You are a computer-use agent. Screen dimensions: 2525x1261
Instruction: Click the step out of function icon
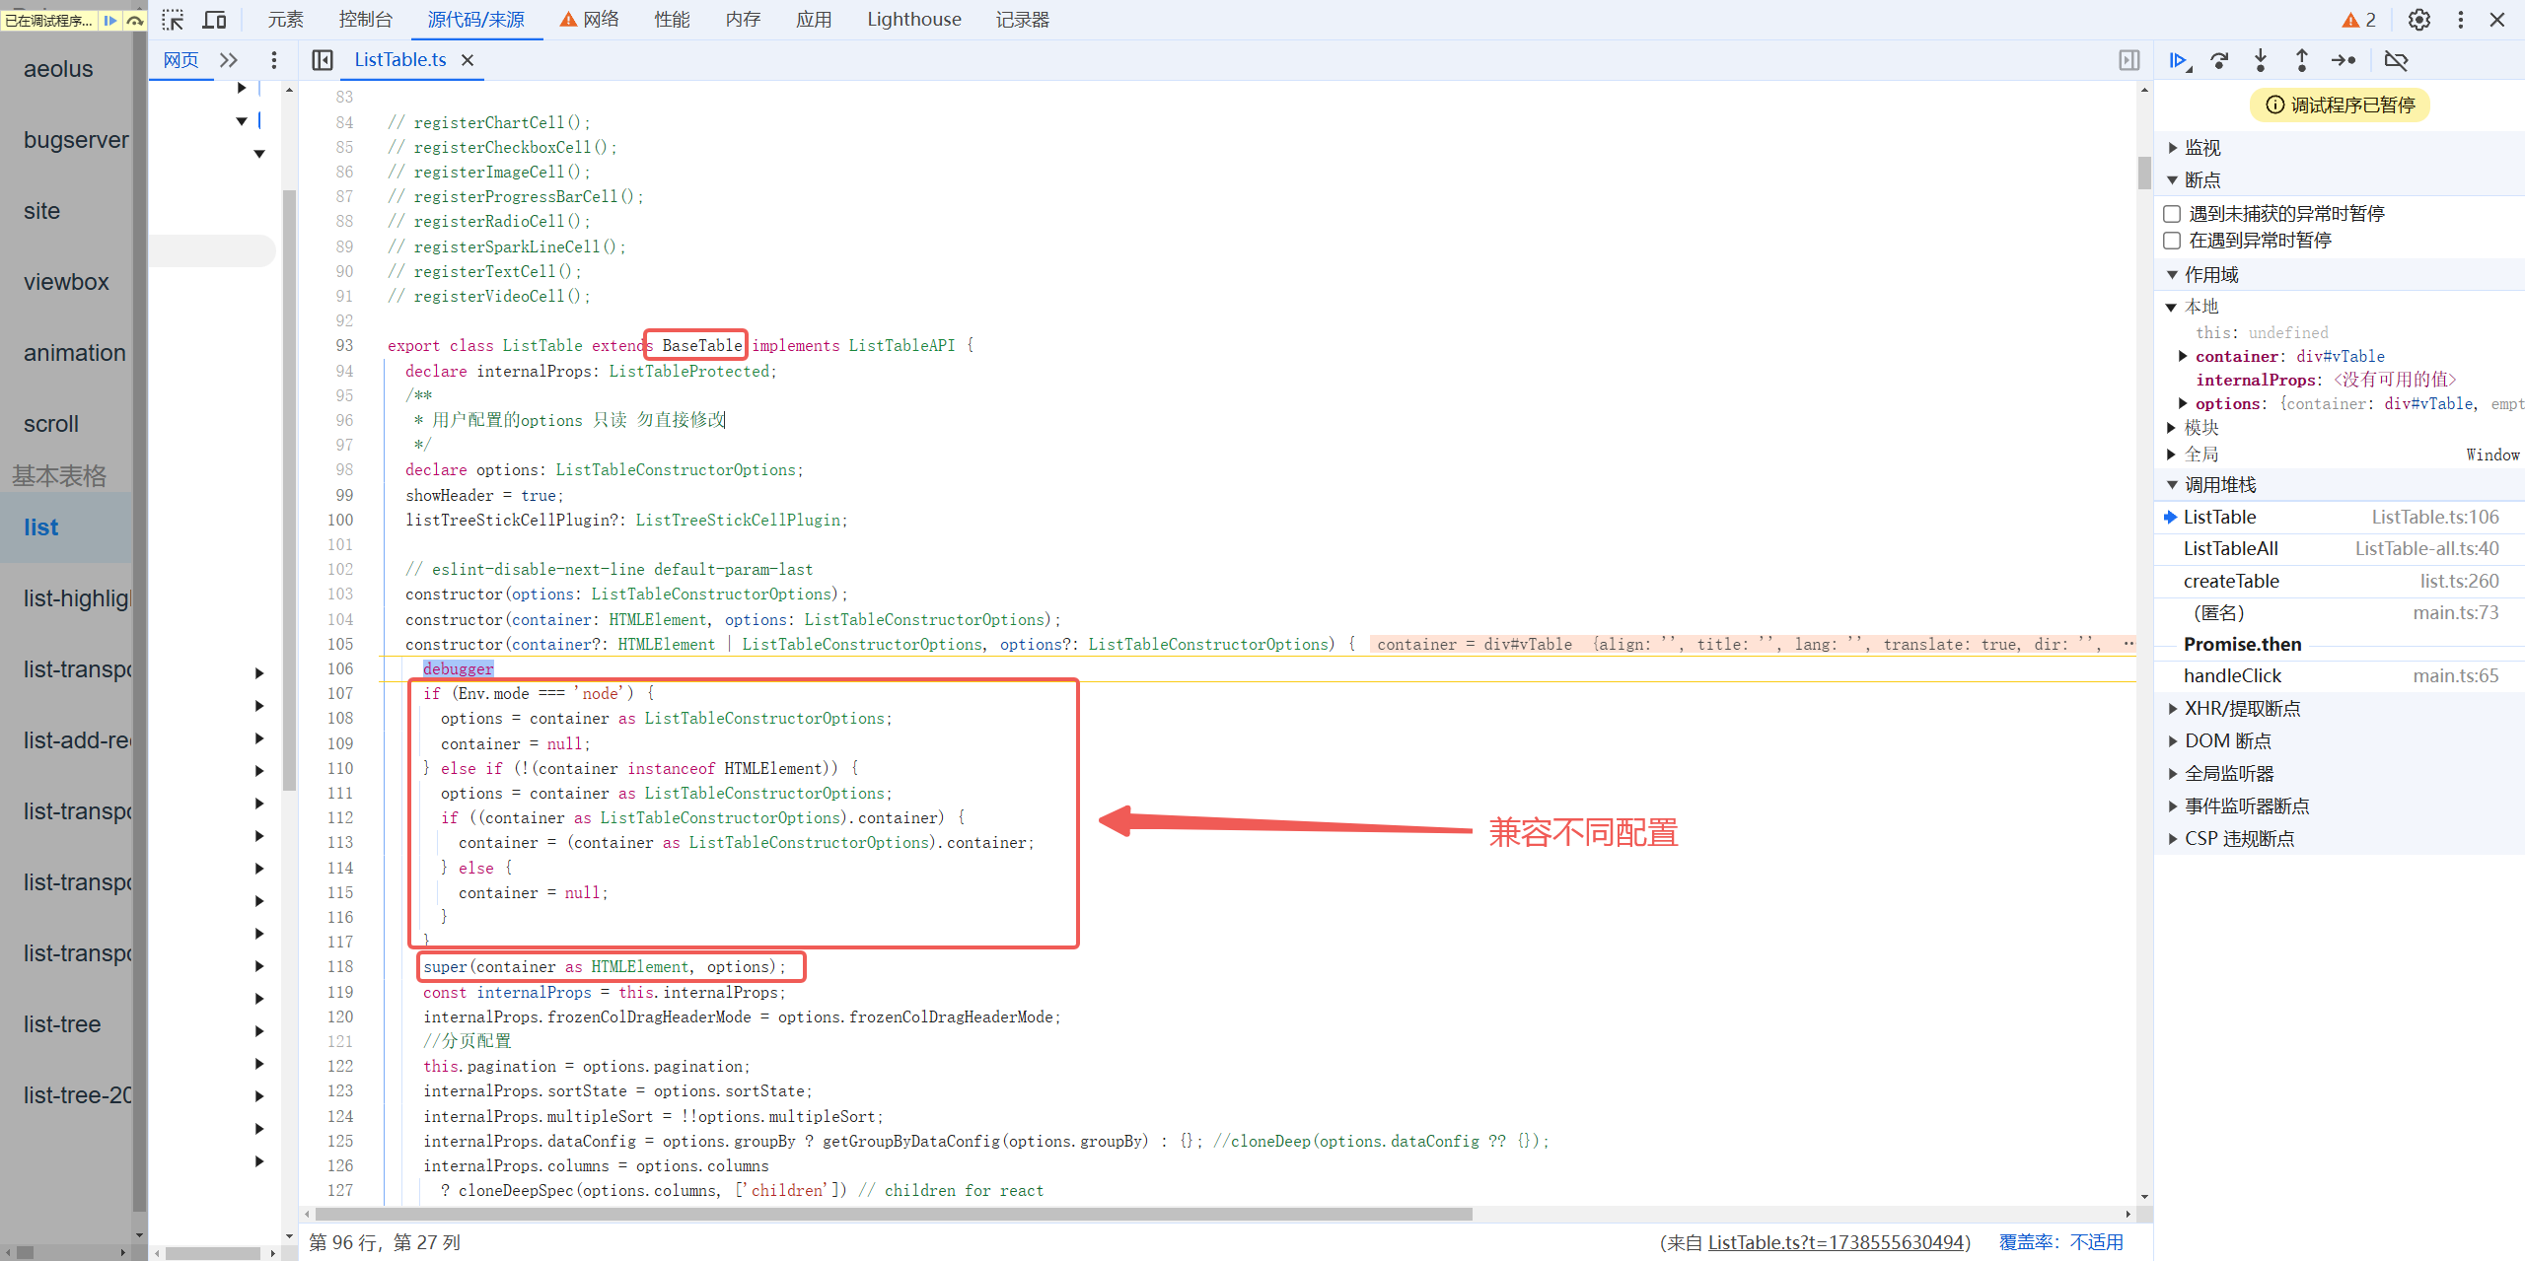click(x=2301, y=60)
